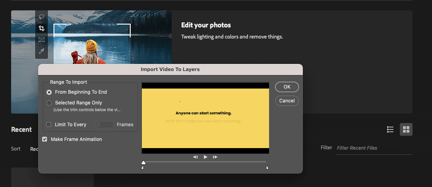
Task: Click the Tweak lighting and colors description
Action: [x=232, y=37]
